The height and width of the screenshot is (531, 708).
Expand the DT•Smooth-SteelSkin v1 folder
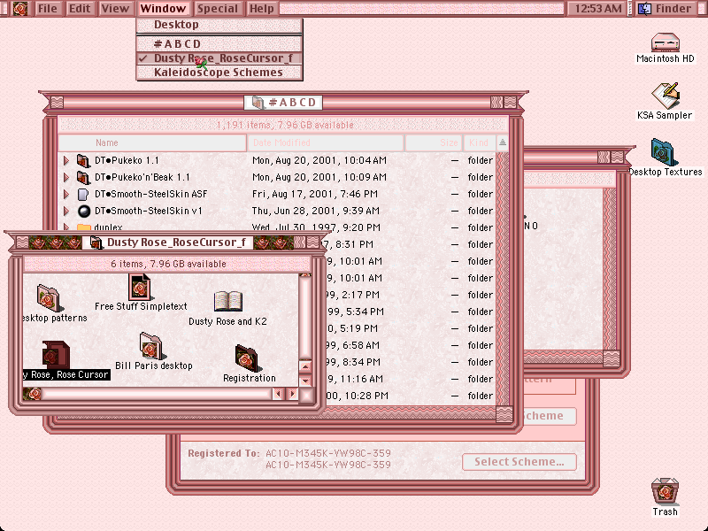click(x=65, y=211)
